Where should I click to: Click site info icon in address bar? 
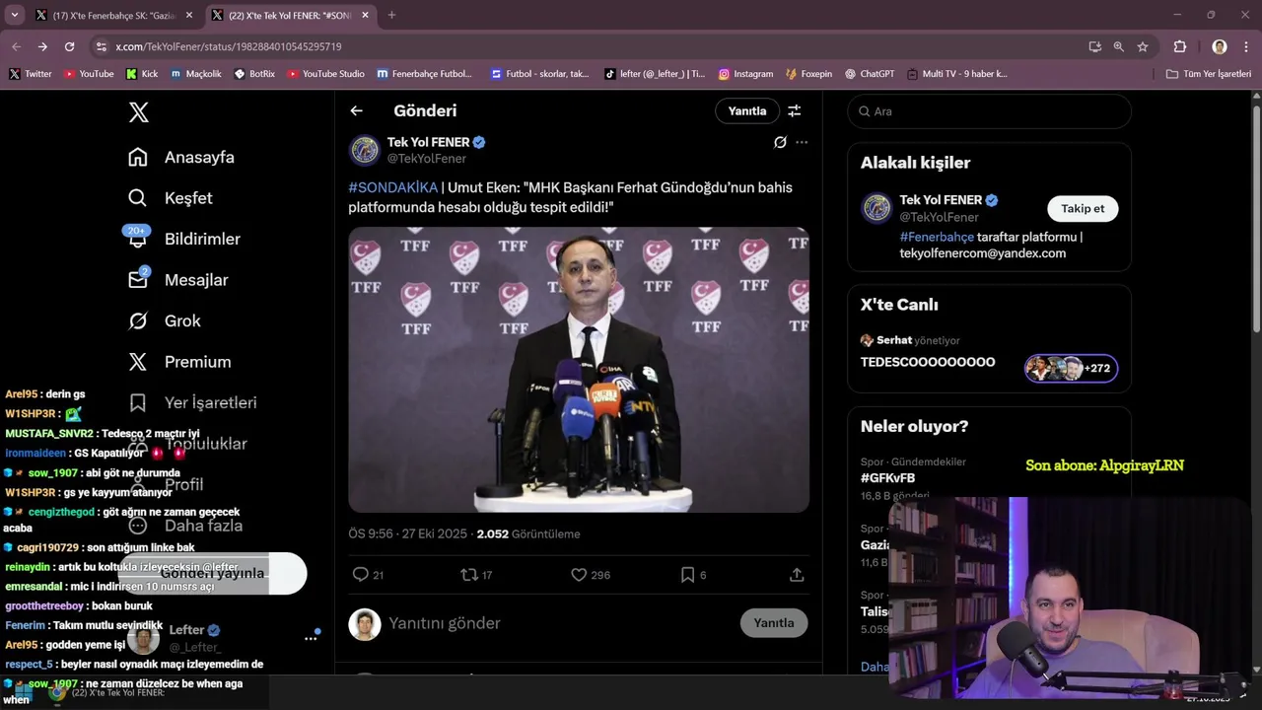click(101, 46)
